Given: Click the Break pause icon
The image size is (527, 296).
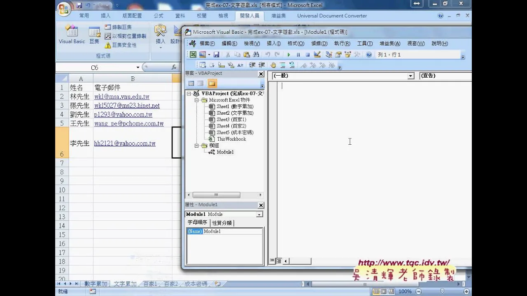Looking at the screenshot, I should [x=298, y=55].
